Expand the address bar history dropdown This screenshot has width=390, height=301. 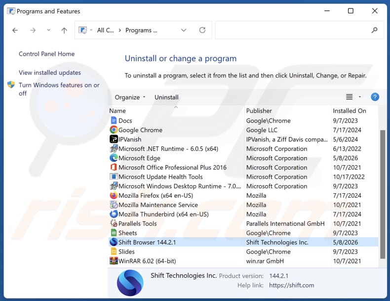click(x=184, y=30)
